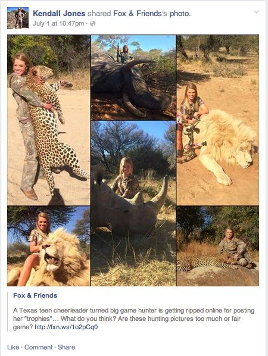This screenshot has width=268, height=356.
Task: Click the shared post caption text
Action: 133,318
